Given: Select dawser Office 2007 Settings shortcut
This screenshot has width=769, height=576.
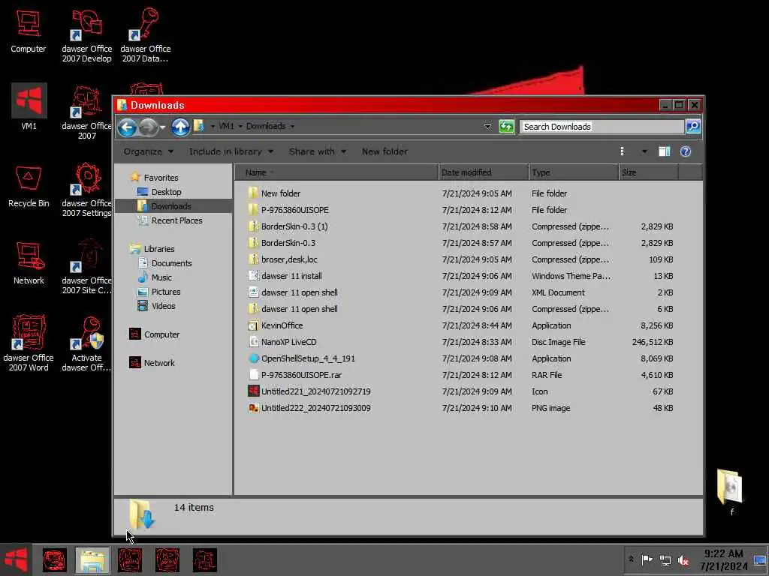Looking at the screenshot, I should coord(87,190).
